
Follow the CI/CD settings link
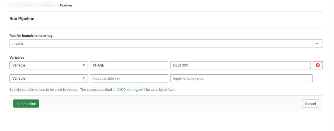click(x=128, y=90)
